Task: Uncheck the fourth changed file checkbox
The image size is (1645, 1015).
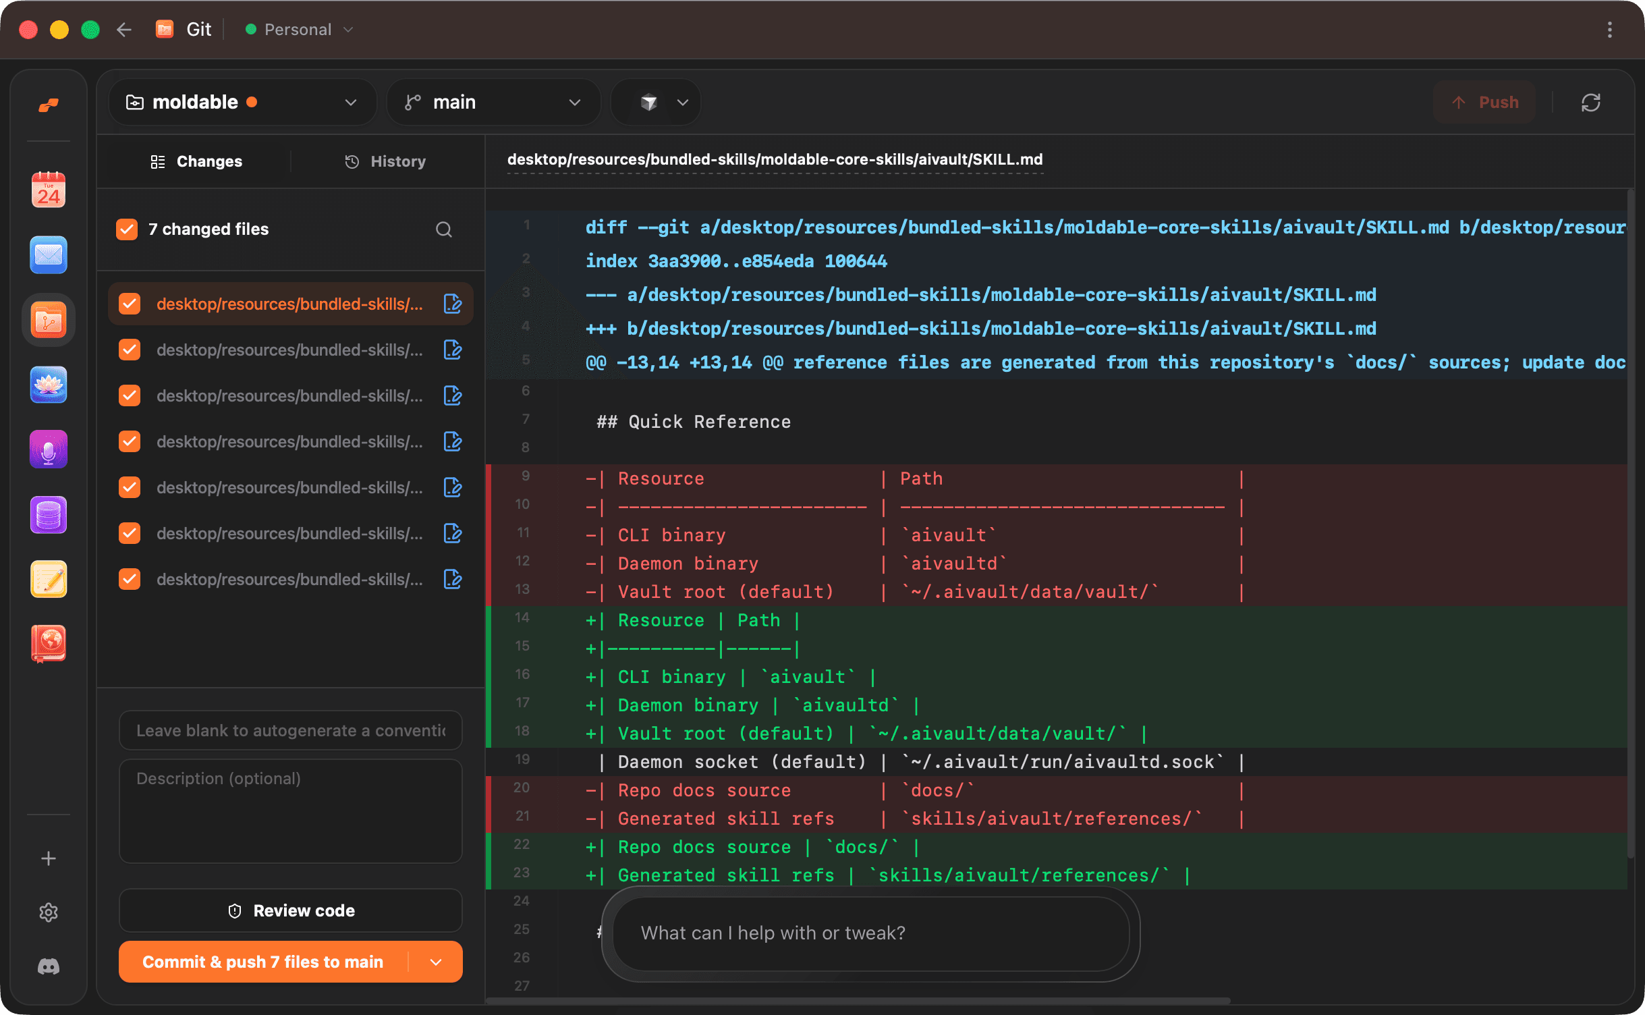Action: click(130, 441)
